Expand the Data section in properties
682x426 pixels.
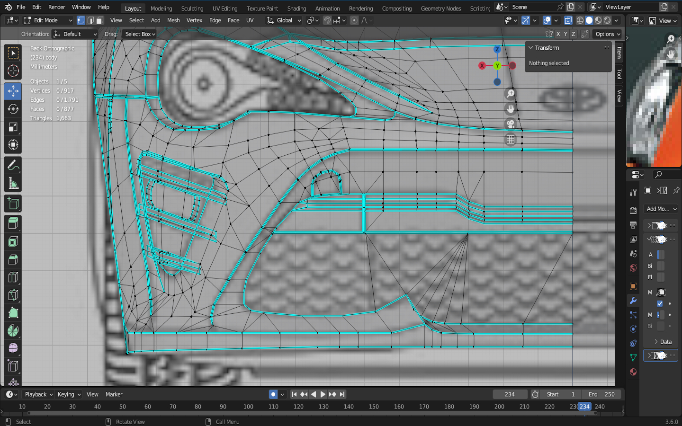point(662,342)
